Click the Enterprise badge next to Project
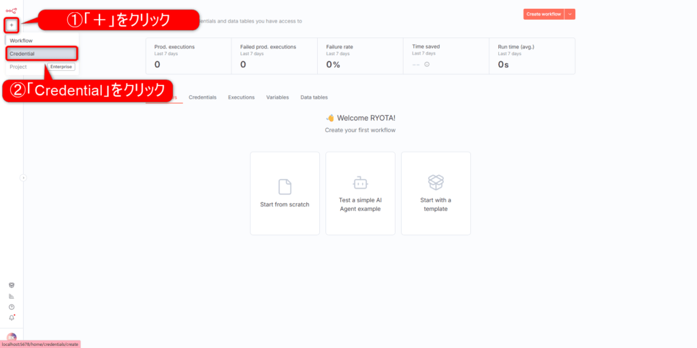 click(x=61, y=67)
